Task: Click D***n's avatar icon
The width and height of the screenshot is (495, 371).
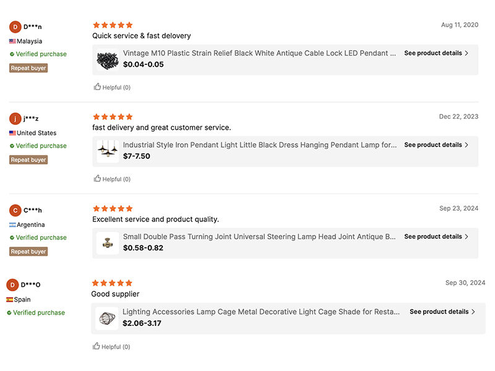Action: [x=14, y=27]
